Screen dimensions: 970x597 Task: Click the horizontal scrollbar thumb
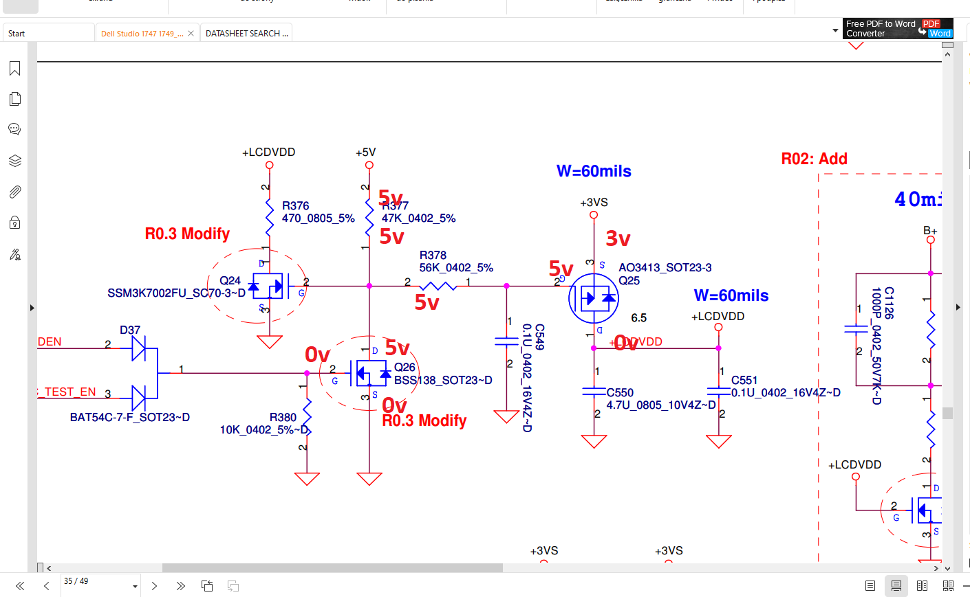click(332, 568)
